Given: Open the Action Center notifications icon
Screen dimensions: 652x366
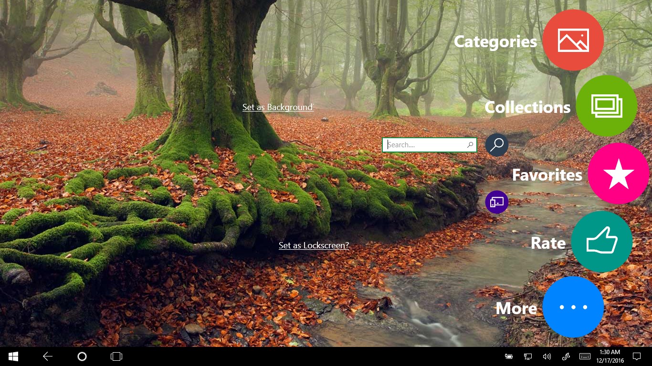Looking at the screenshot, I should pos(636,356).
